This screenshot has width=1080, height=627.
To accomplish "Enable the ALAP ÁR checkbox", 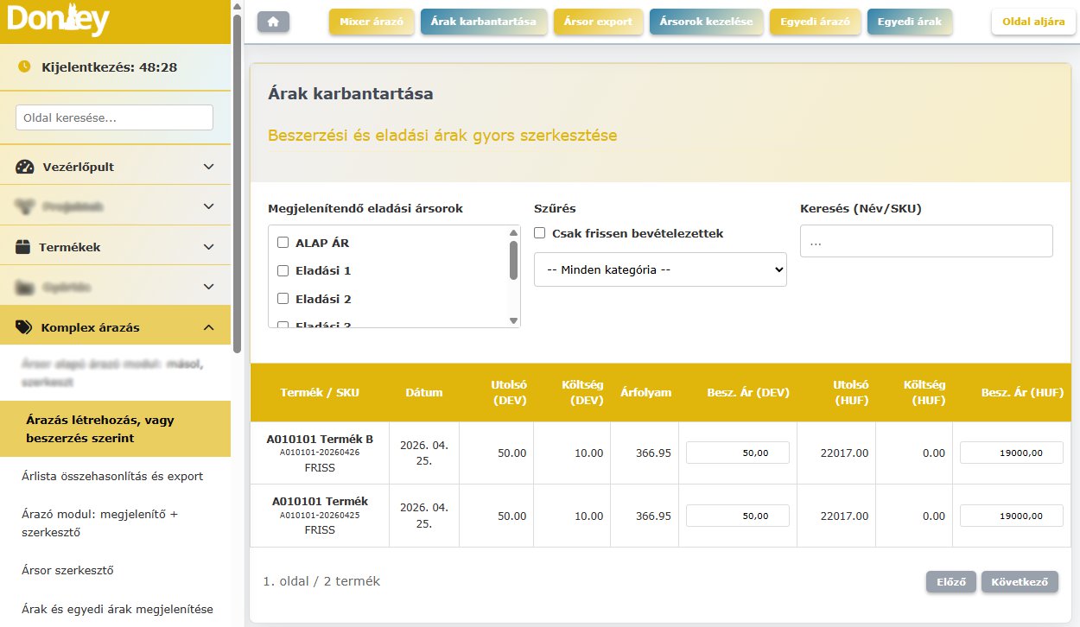I will pos(283,243).
